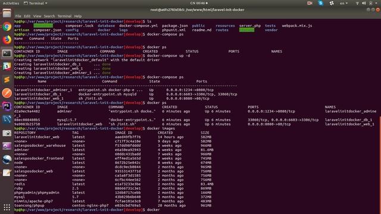The image size is (381, 214).
Task: Click 'package.json' in ls output
Action: [174, 26]
